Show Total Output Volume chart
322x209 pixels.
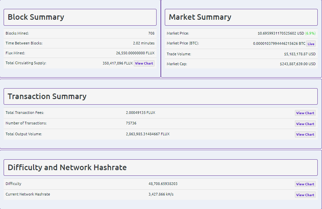click(305, 134)
